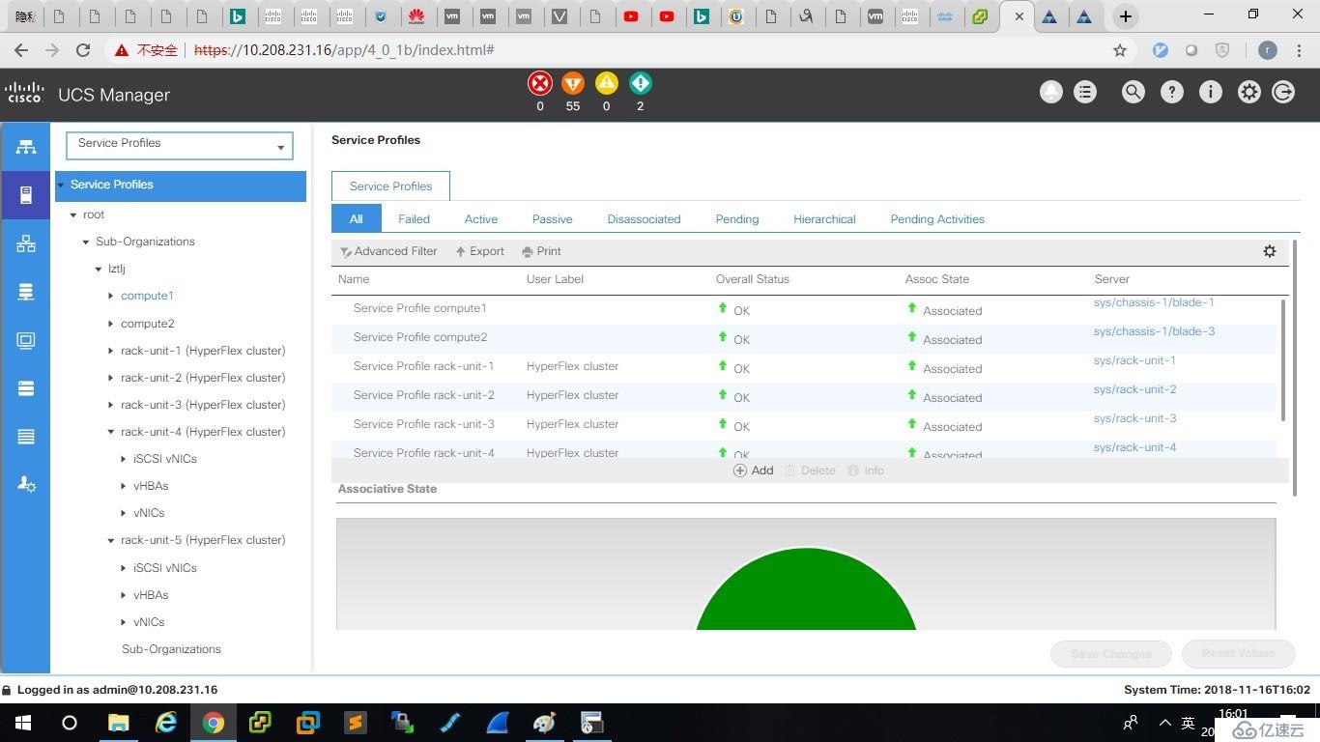Switch to the Passive tab

(x=552, y=219)
